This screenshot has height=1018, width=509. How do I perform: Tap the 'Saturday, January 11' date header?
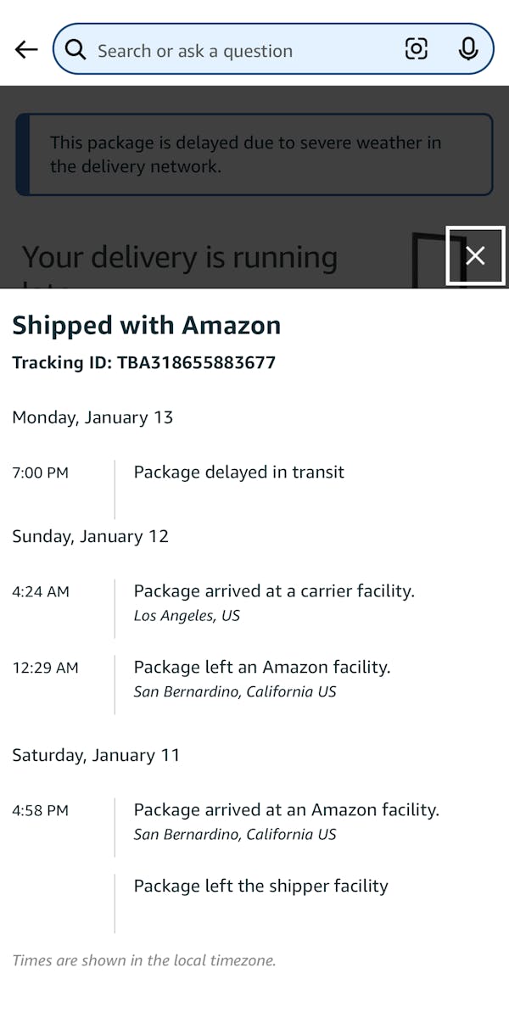click(x=96, y=755)
